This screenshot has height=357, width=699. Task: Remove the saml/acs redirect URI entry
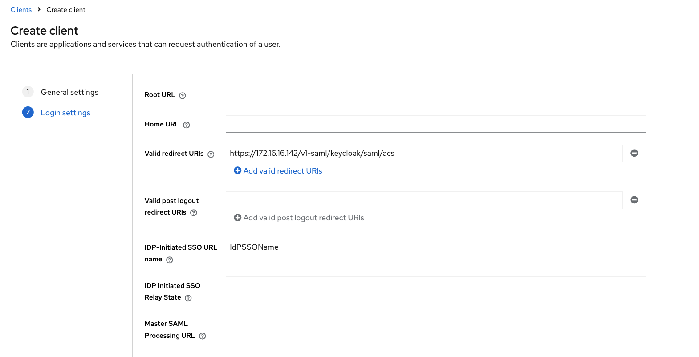[634, 153]
